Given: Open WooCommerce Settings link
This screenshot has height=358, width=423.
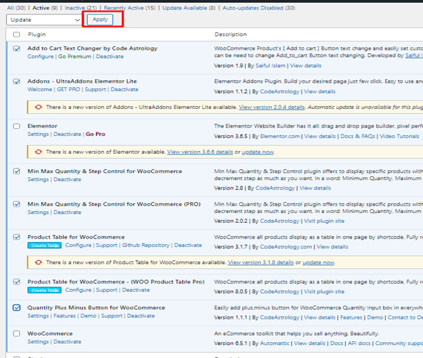Looking at the screenshot, I should click(x=38, y=342).
